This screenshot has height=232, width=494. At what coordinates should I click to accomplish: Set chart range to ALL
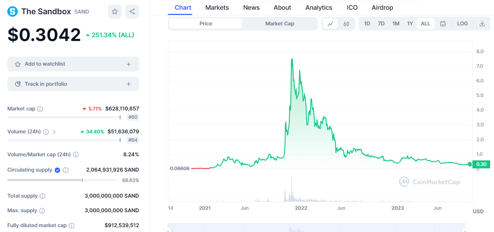pos(426,24)
